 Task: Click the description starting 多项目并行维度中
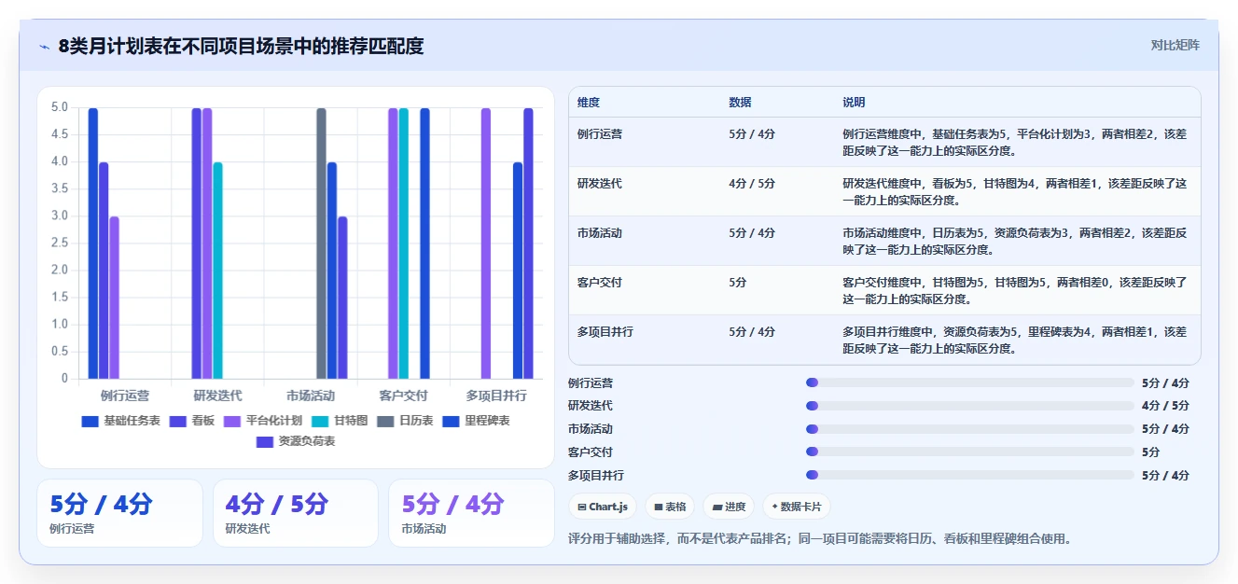(x=1015, y=340)
